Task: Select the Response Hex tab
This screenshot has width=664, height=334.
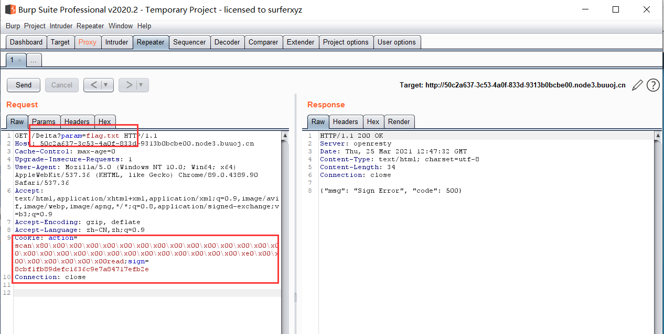Action: (x=373, y=121)
